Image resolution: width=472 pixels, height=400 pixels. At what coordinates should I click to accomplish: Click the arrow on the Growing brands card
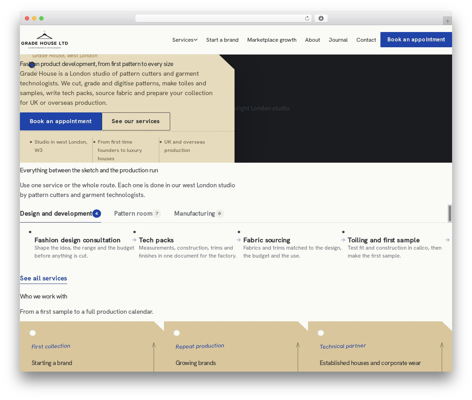tap(298, 356)
